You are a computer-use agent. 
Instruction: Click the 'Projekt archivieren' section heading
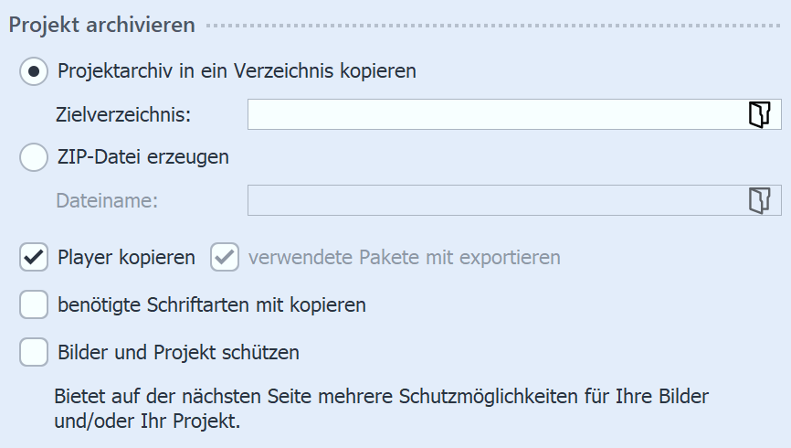click(x=101, y=25)
